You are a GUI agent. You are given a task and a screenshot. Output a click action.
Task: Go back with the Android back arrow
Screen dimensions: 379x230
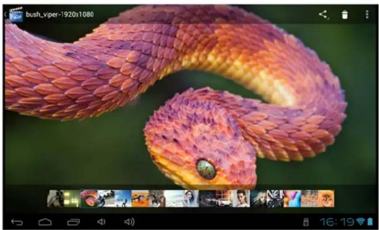17,222
